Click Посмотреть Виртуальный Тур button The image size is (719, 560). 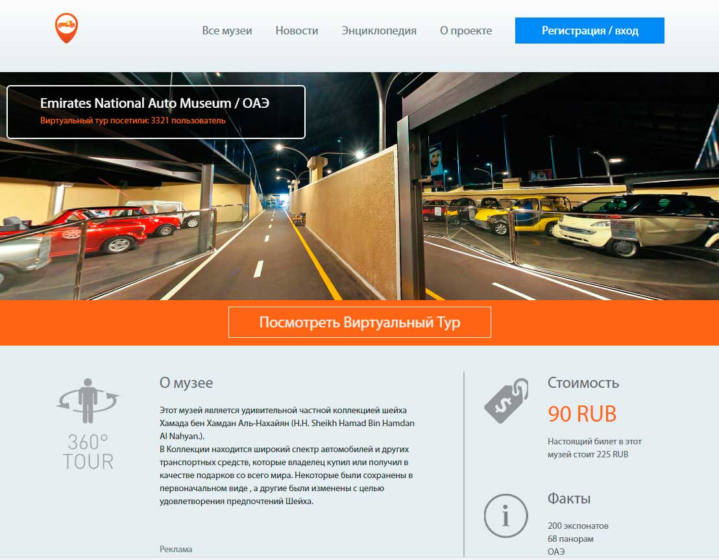[359, 322]
